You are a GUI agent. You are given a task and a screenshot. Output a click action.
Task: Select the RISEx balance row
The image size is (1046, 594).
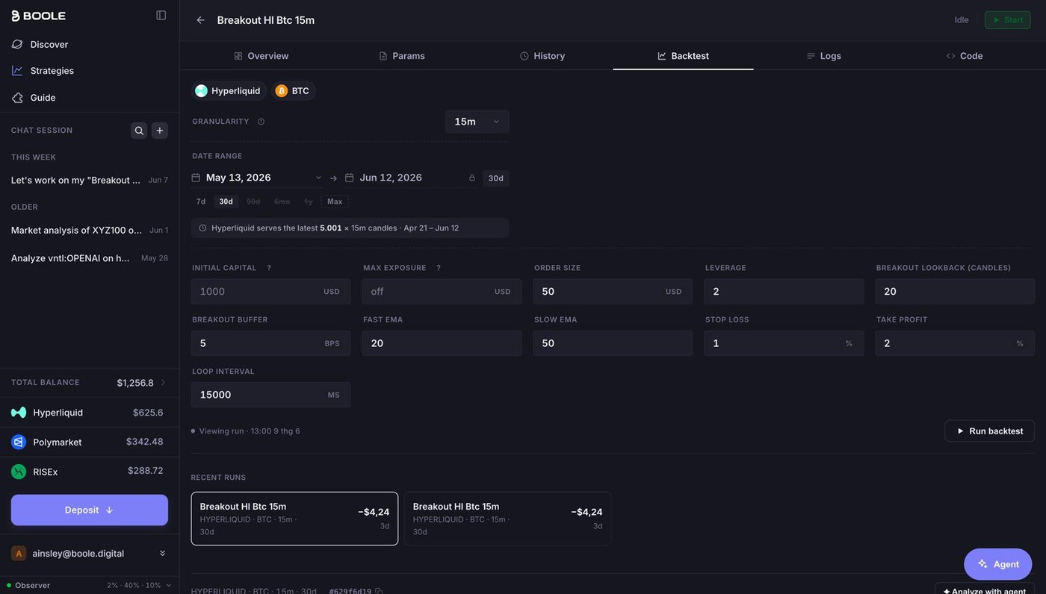click(x=90, y=472)
